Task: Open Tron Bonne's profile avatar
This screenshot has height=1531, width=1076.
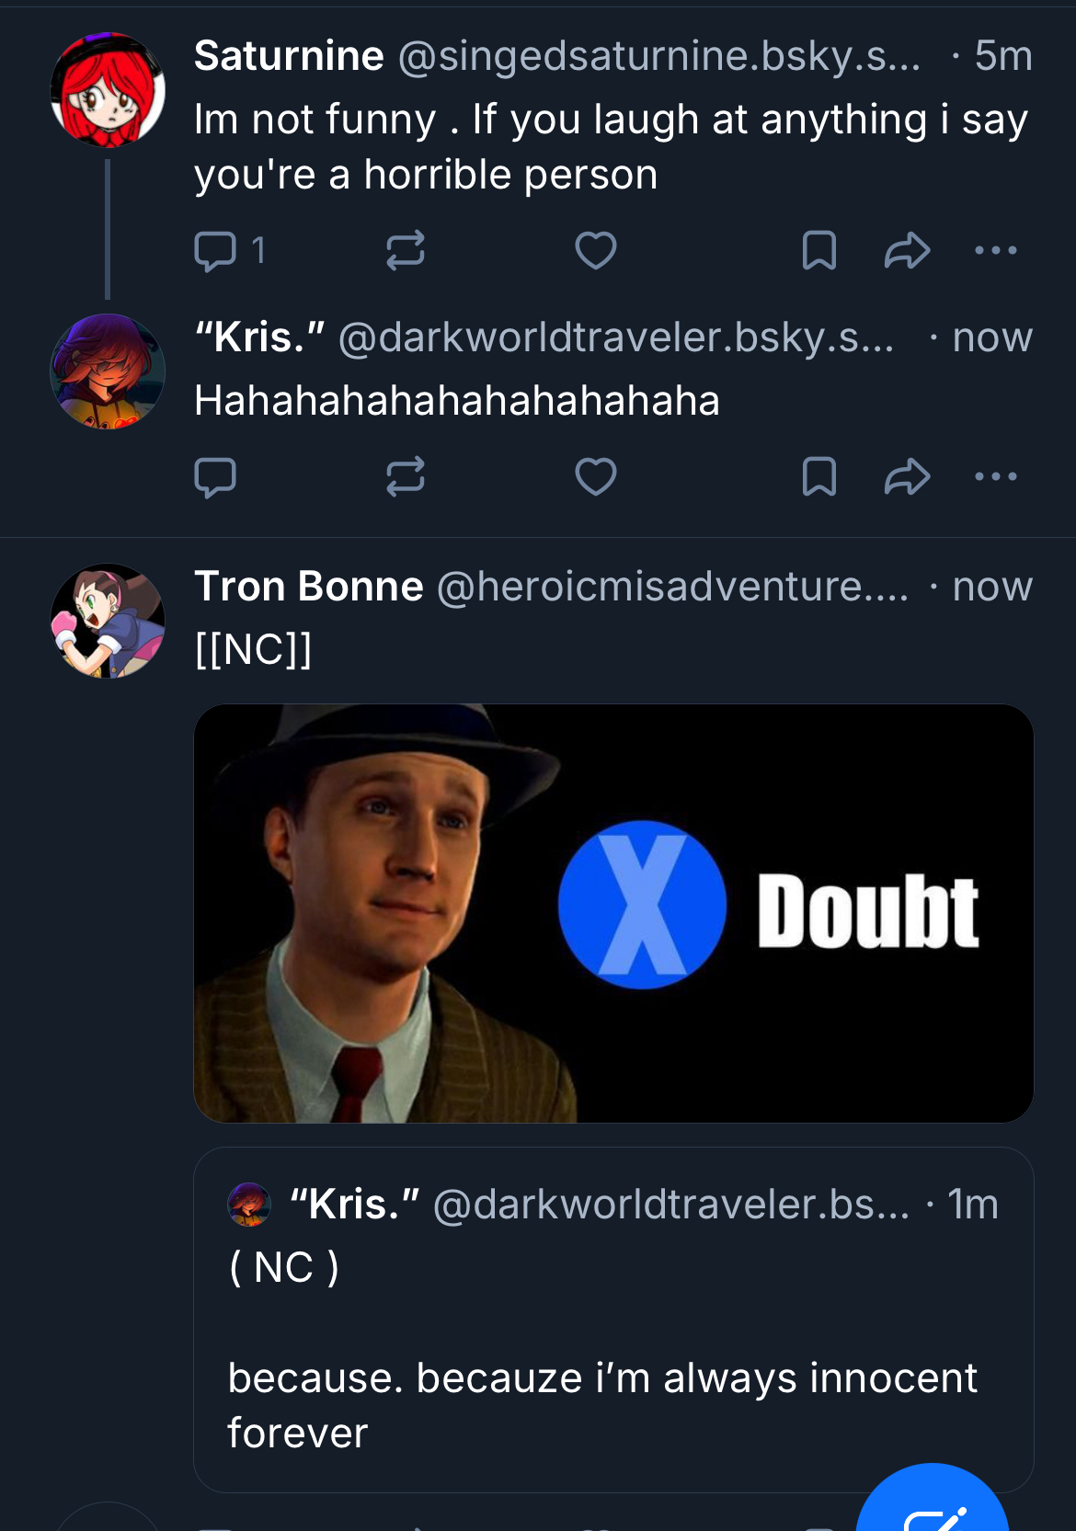Action: click(108, 621)
